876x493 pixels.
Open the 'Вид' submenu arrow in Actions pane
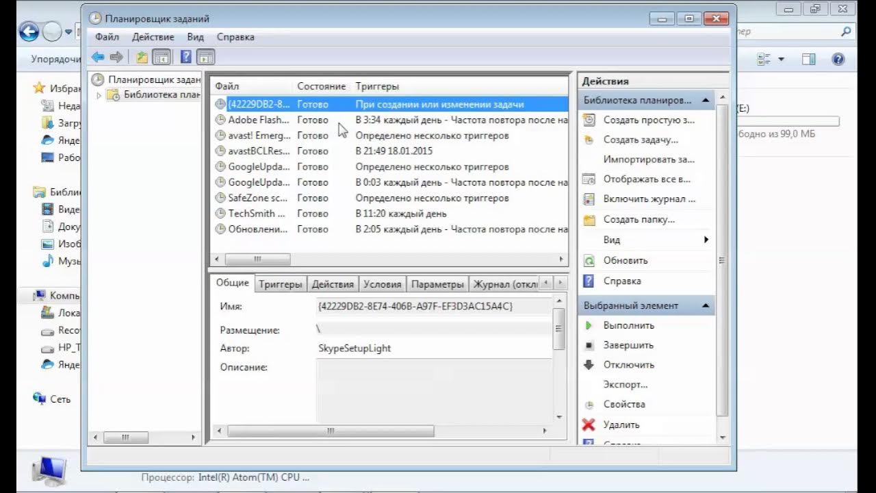[x=706, y=240]
